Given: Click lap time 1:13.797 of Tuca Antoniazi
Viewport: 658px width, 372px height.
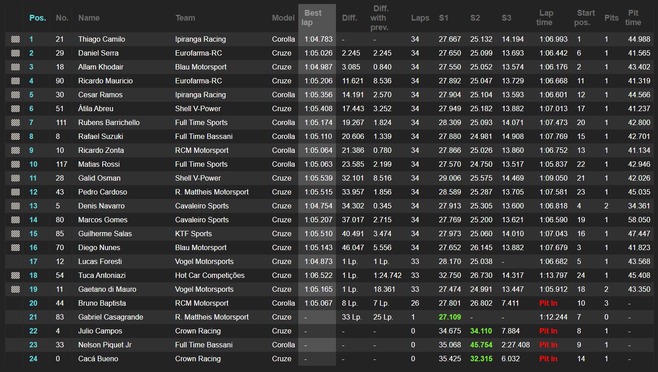Looking at the screenshot, I should pos(553,276).
